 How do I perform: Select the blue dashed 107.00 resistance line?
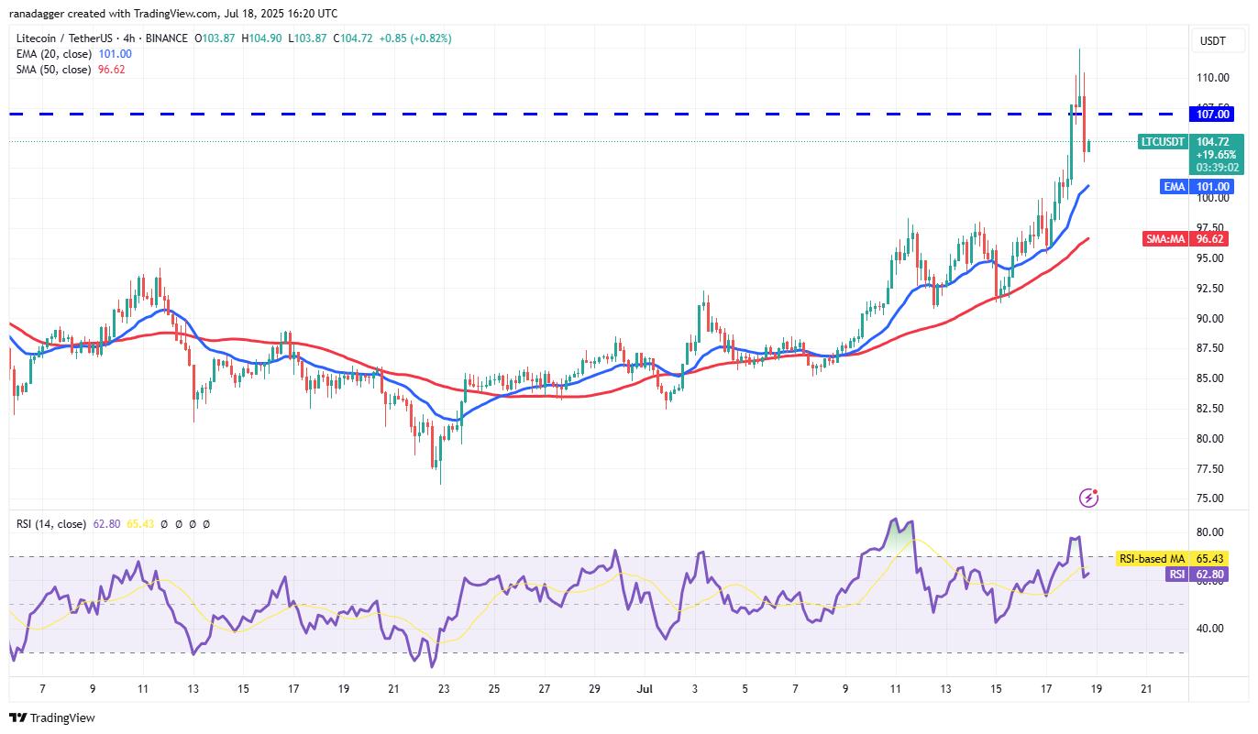click(550, 115)
